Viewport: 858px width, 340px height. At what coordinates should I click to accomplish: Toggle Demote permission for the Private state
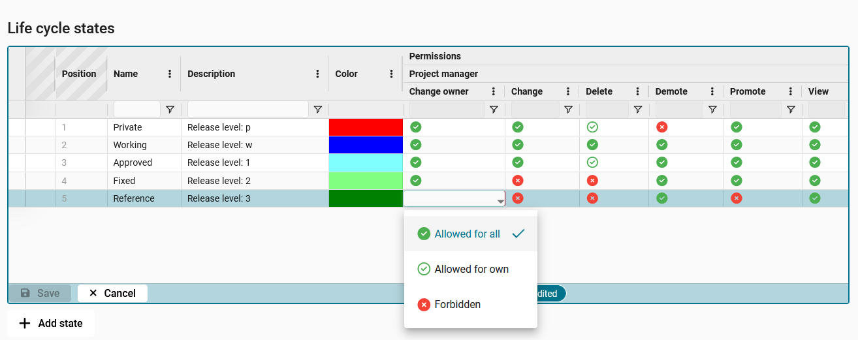pos(661,127)
